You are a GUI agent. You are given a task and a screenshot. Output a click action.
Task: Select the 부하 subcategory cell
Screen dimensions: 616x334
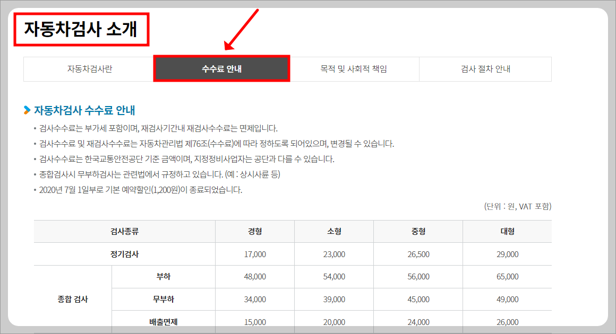pos(163,276)
